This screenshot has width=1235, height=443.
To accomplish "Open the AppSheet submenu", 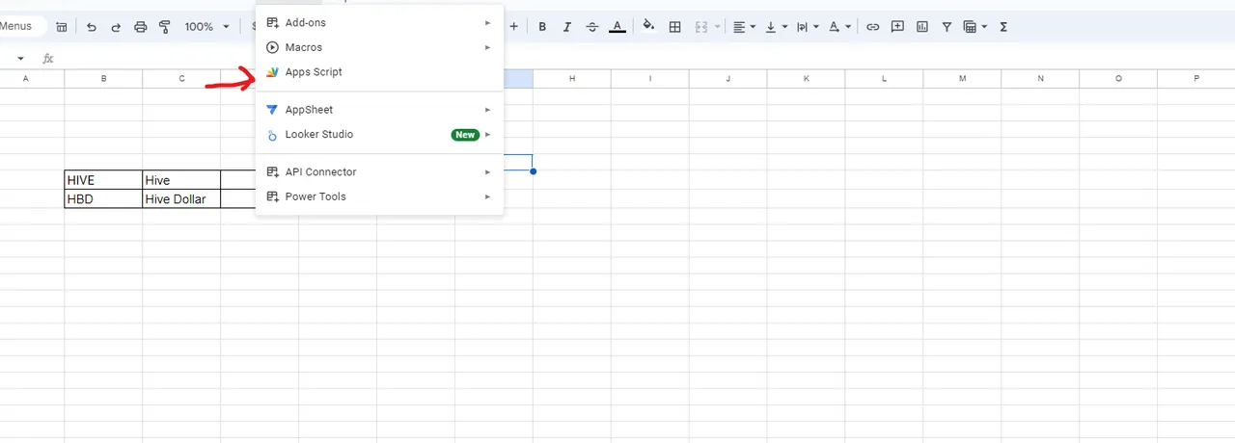I will 379,110.
